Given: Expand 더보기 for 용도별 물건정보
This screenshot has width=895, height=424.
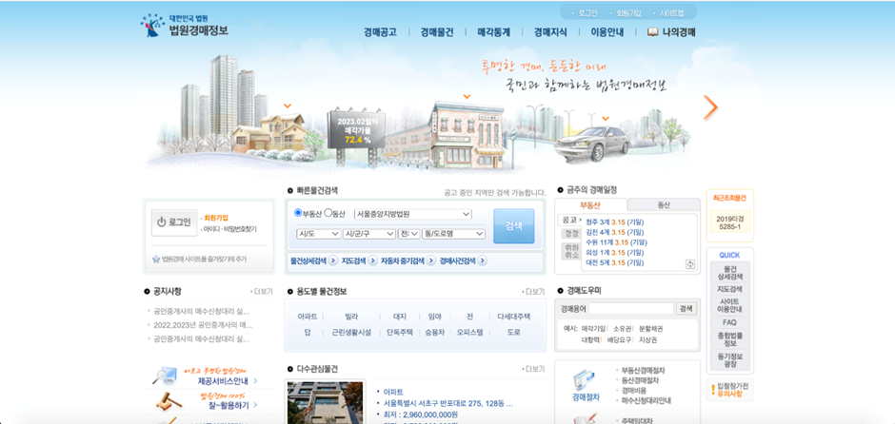Looking at the screenshot, I should tap(534, 292).
